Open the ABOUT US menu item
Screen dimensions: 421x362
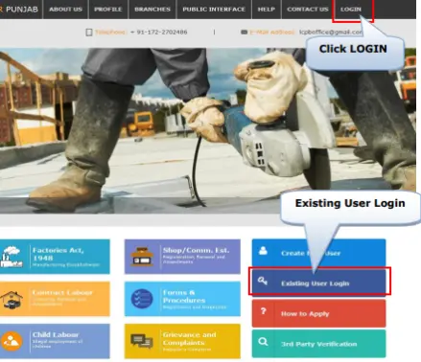pyautogui.click(x=65, y=10)
